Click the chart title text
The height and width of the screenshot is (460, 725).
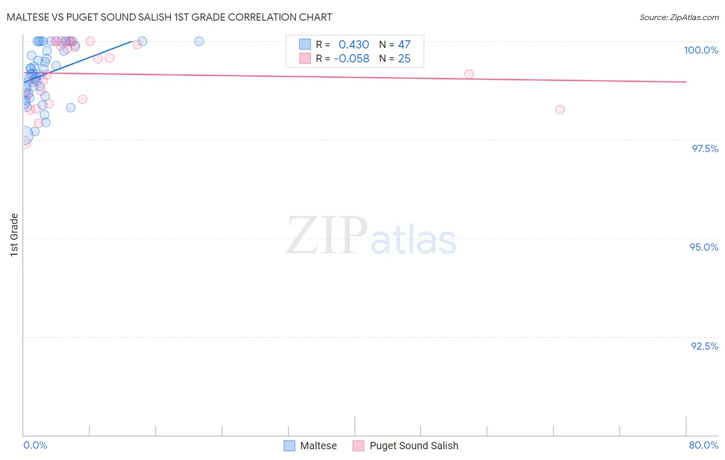[169, 17]
